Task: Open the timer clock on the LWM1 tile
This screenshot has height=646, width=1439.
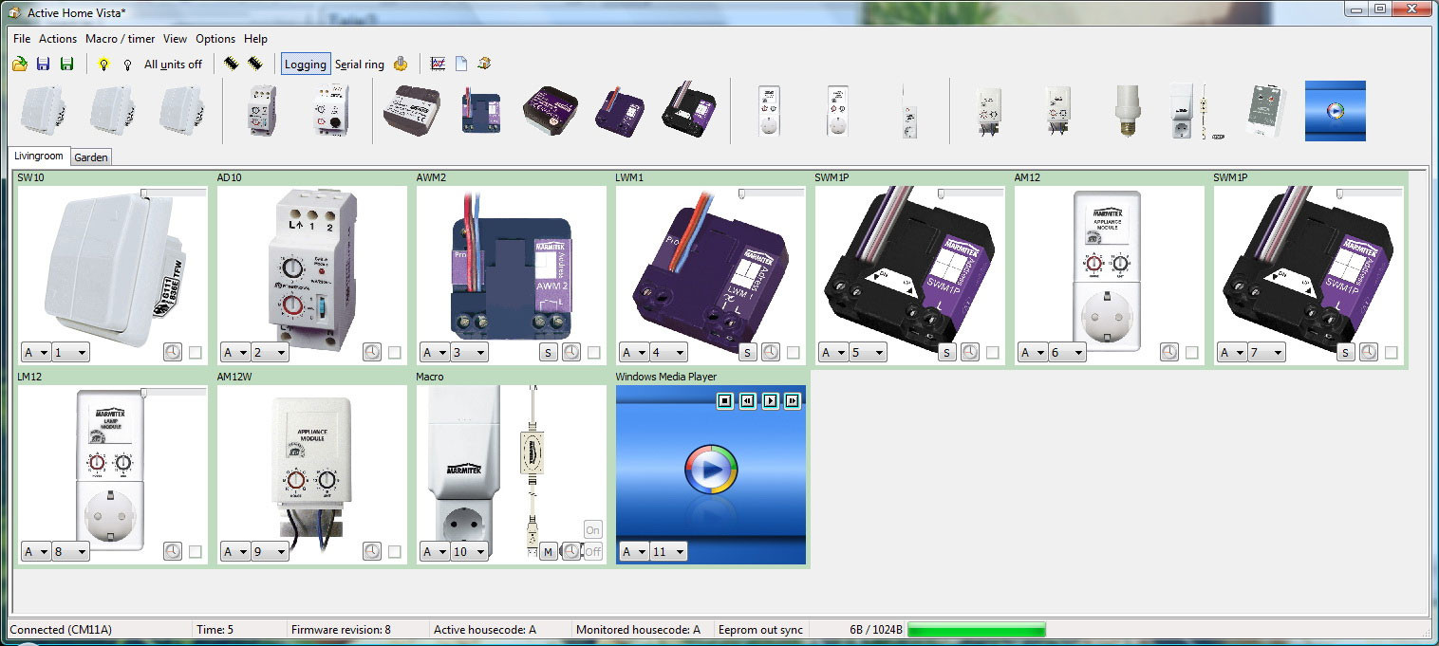Action: (770, 352)
